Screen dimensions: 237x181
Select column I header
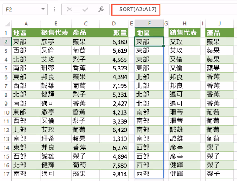pyautogui.click(x=203, y=24)
